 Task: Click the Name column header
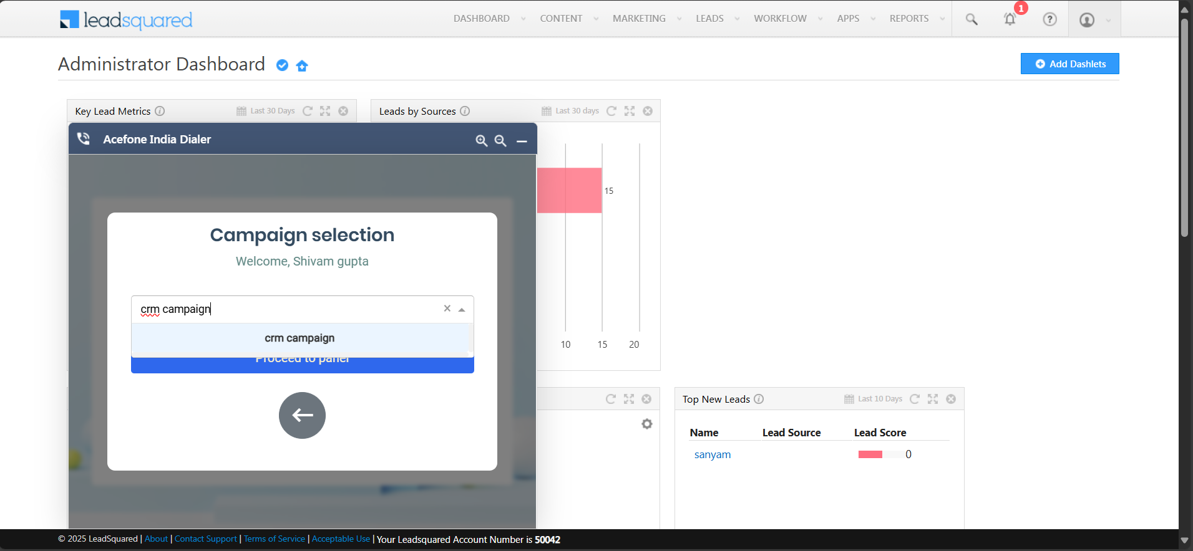pyautogui.click(x=704, y=433)
